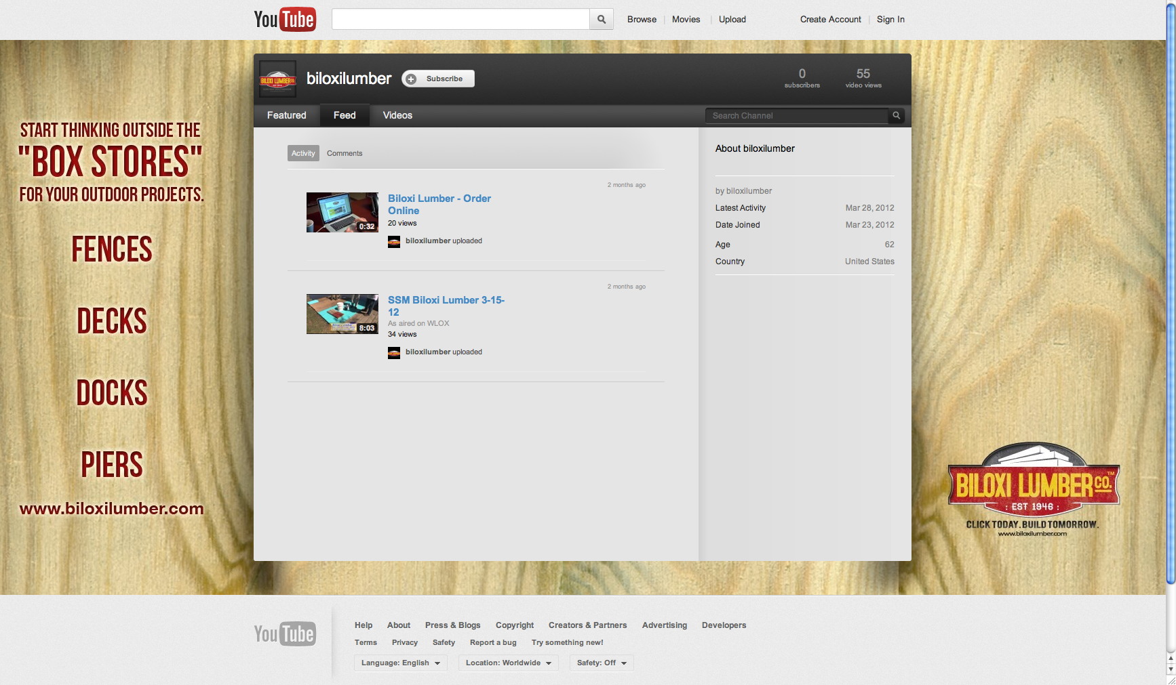The image size is (1176, 685).
Task: Click the About footer link
Action: [x=399, y=625]
